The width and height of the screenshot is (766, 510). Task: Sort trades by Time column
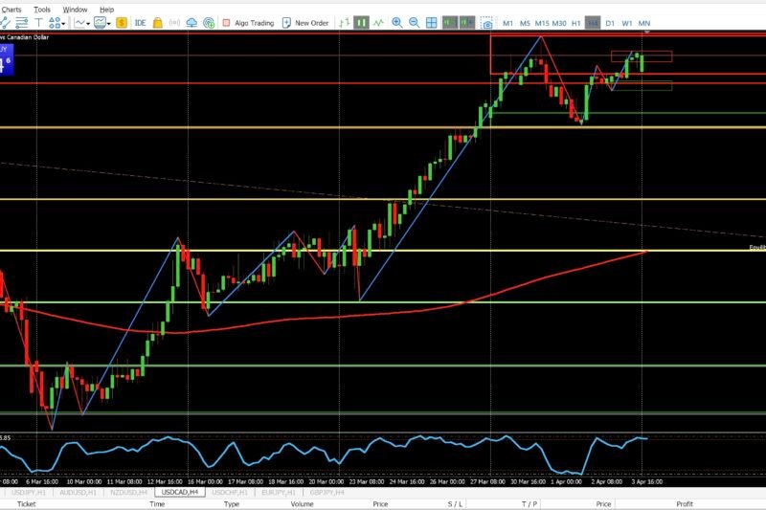pos(157,504)
